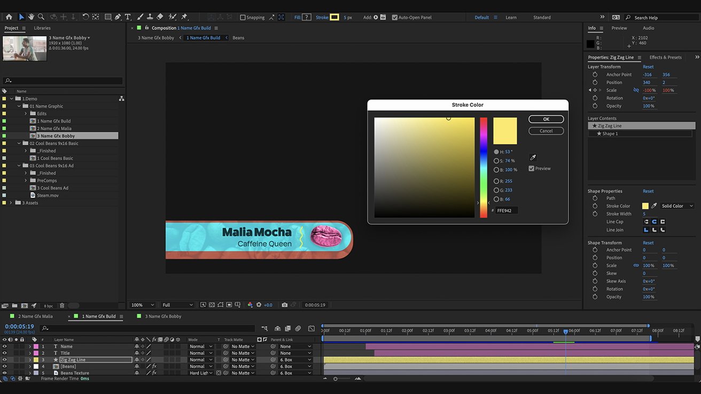Hide the Name layer with eye icon
This screenshot has height=394, width=701.
point(4,346)
